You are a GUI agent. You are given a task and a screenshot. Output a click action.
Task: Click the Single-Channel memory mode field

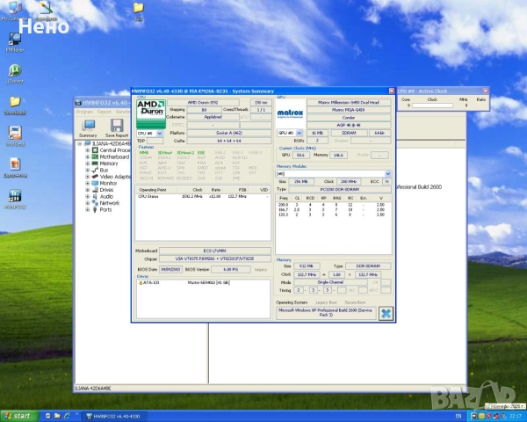[x=330, y=282]
